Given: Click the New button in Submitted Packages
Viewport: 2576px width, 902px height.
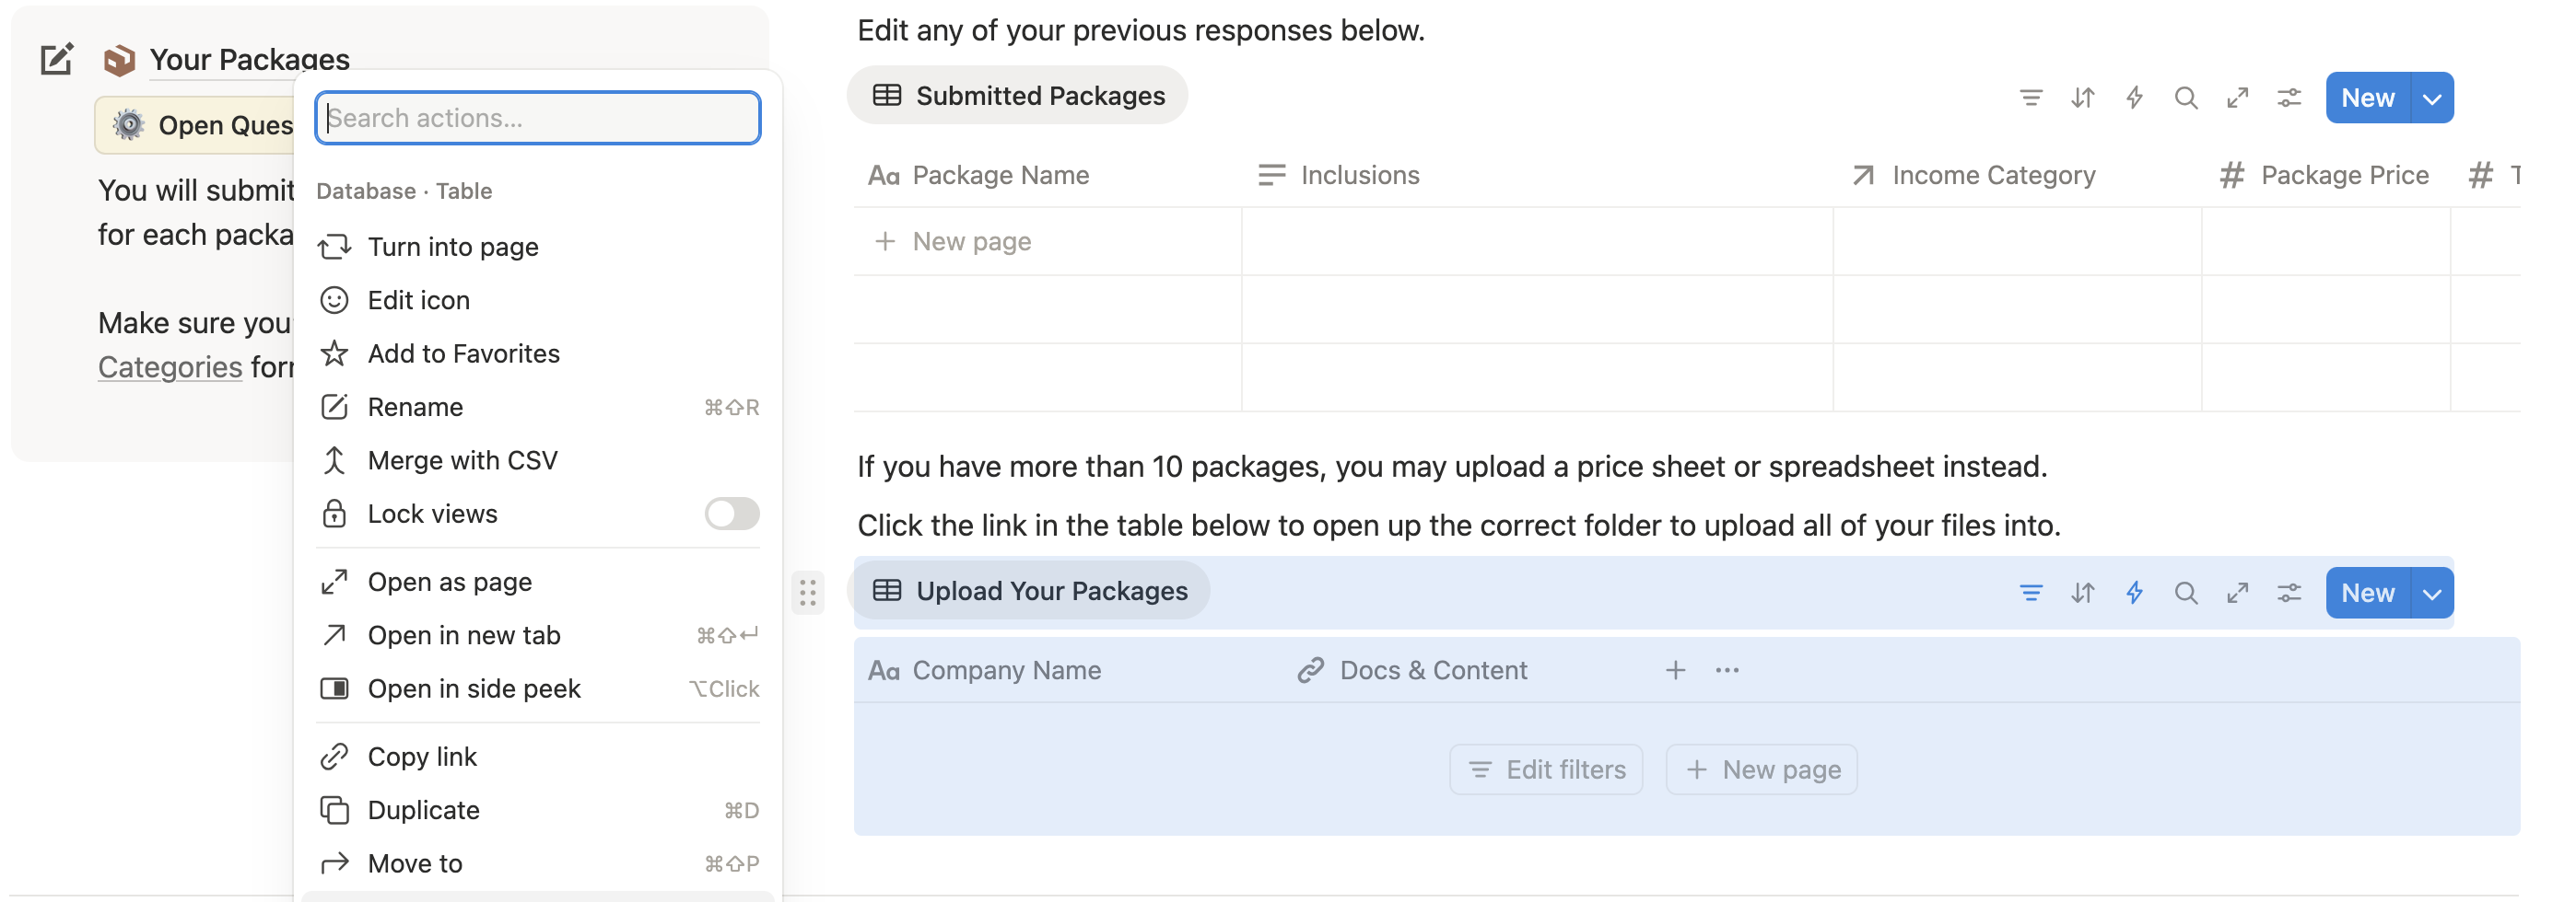Looking at the screenshot, I should click(x=2366, y=98).
